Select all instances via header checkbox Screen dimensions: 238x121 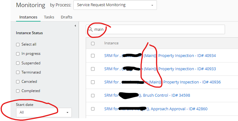pyautogui.click(x=93, y=43)
